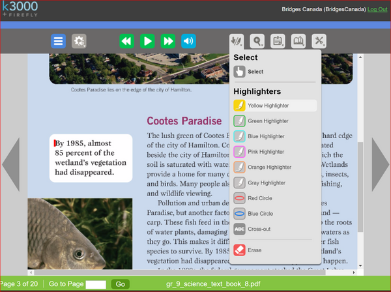Pick the Pink Highlighter

coord(275,152)
